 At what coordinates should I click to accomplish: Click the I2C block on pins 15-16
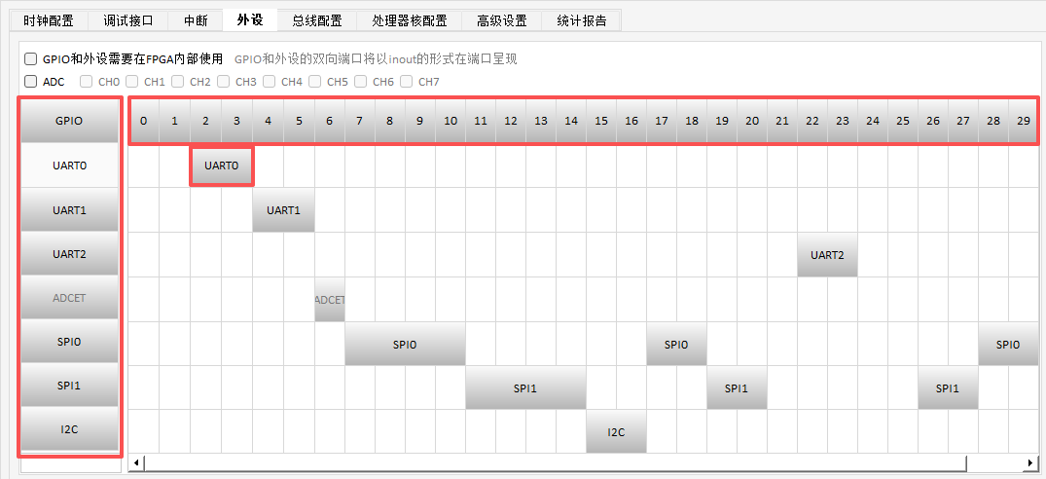pyautogui.click(x=616, y=431)
